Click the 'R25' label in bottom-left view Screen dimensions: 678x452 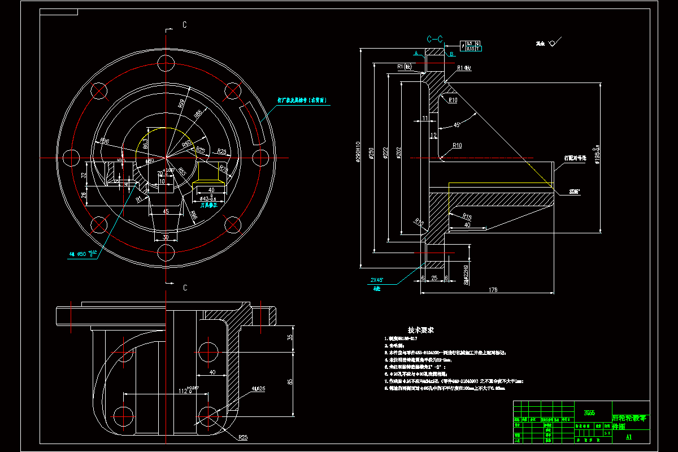click(243, 437)
